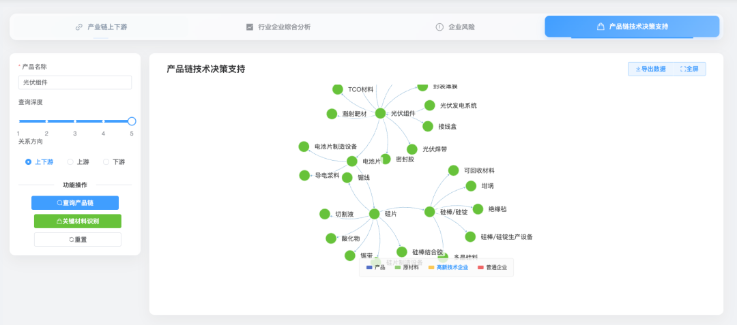Set query depth slider to 3

(75, 121)
